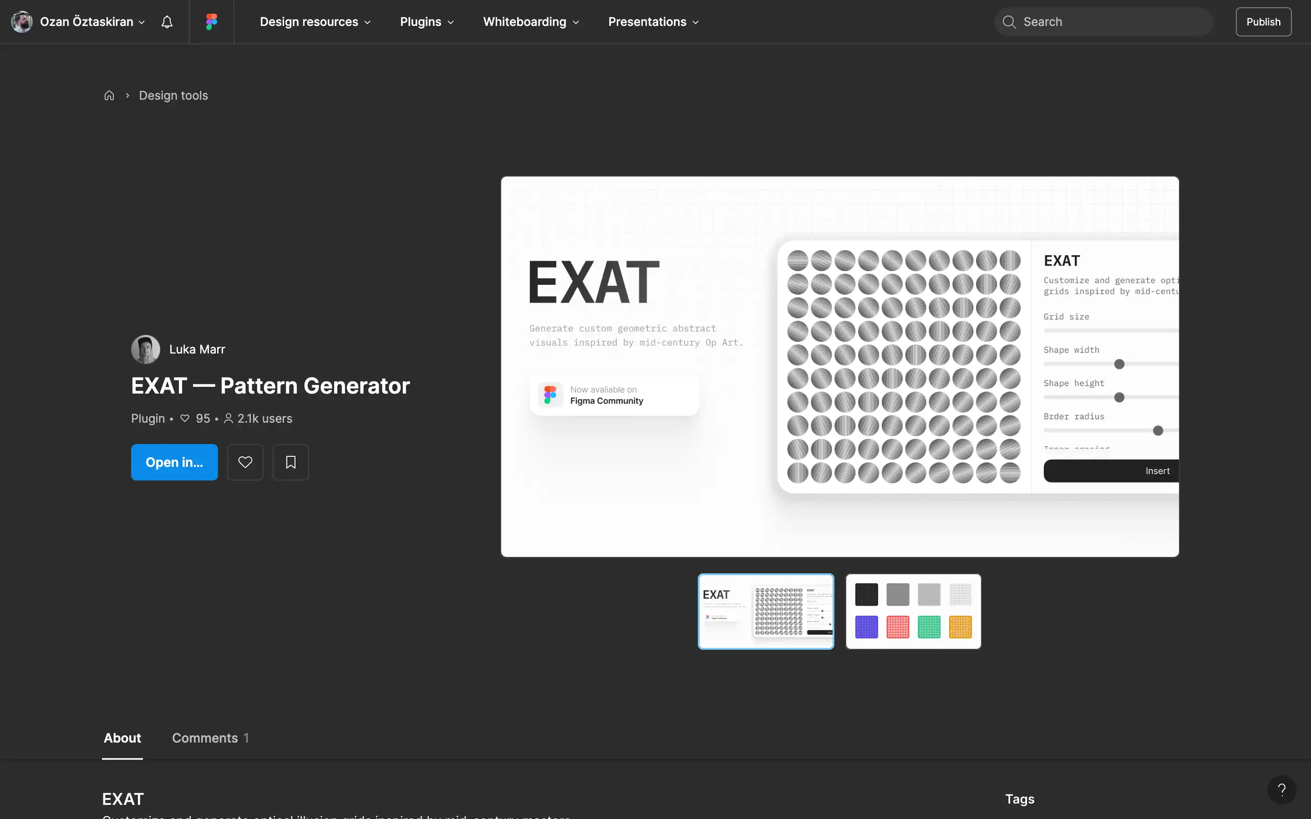1311x819 pixels.
Task: Click the Publish button
Action: click(x=1263, y=22)
